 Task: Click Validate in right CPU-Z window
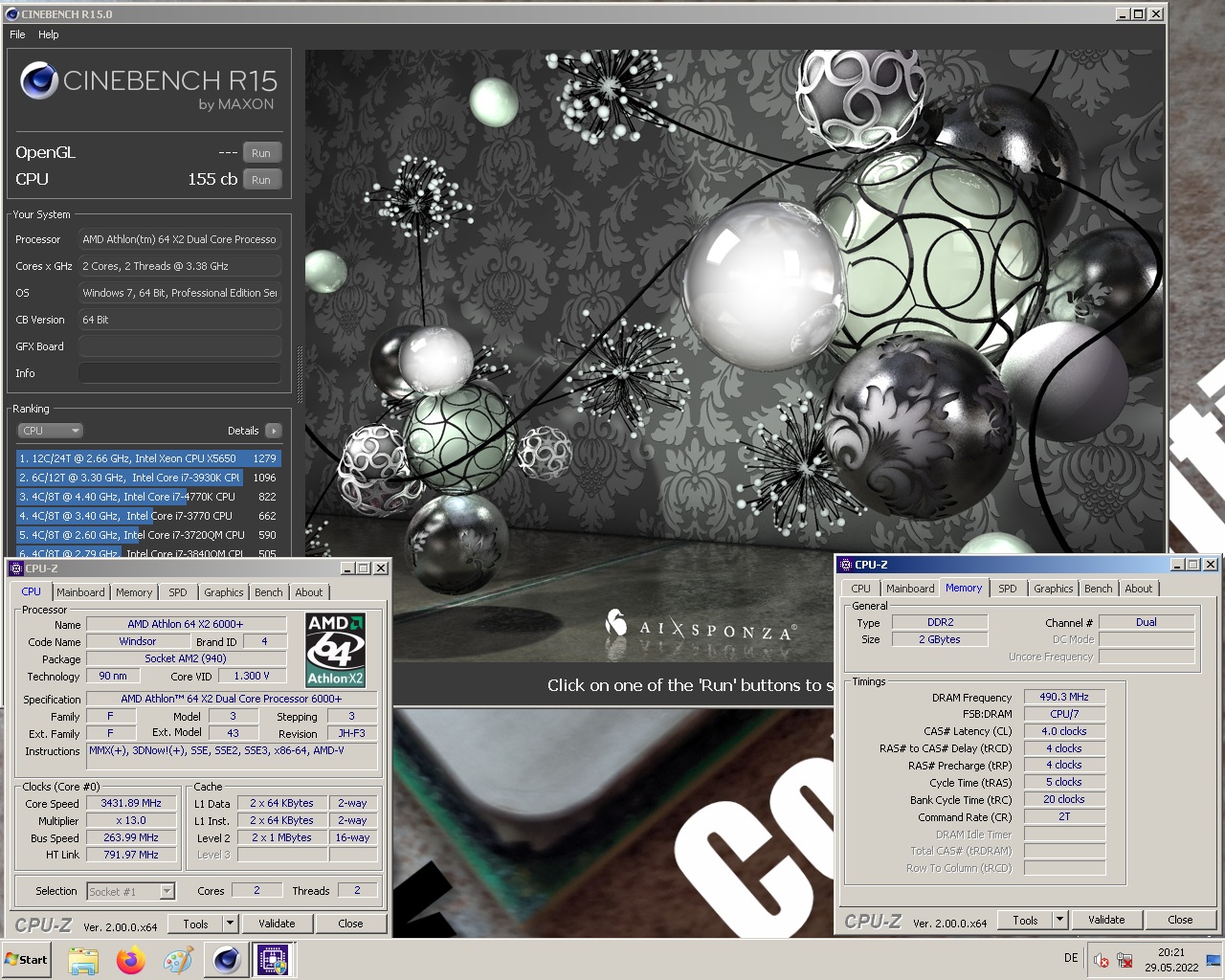1106,920
